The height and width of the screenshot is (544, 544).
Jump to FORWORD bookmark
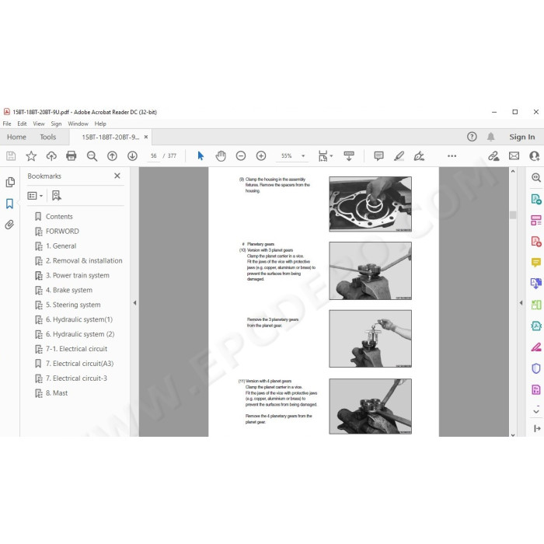tap(62, 232)
